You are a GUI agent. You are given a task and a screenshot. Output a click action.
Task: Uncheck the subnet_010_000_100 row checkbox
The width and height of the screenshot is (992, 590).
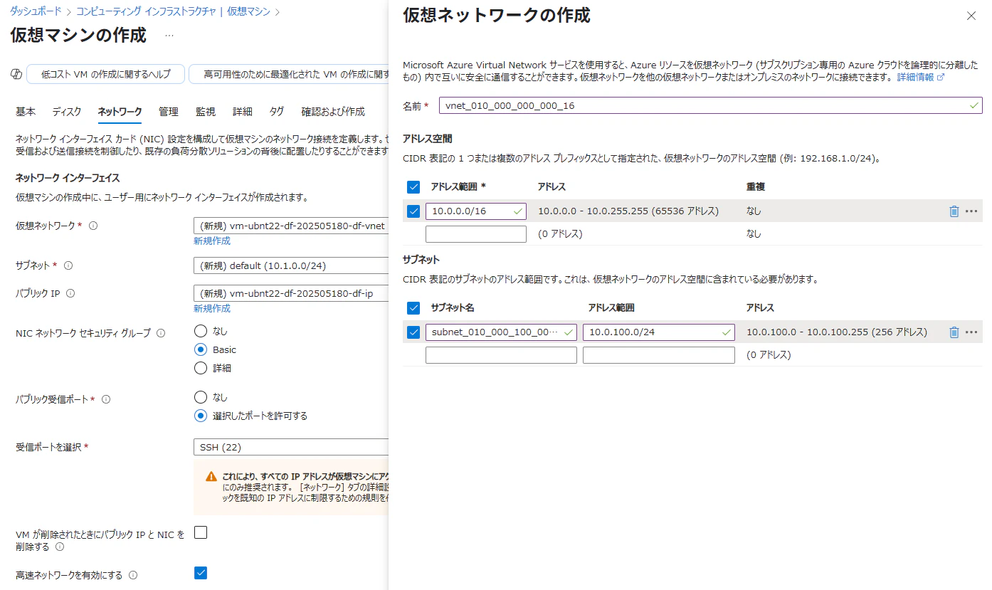(x=413, y=332)
